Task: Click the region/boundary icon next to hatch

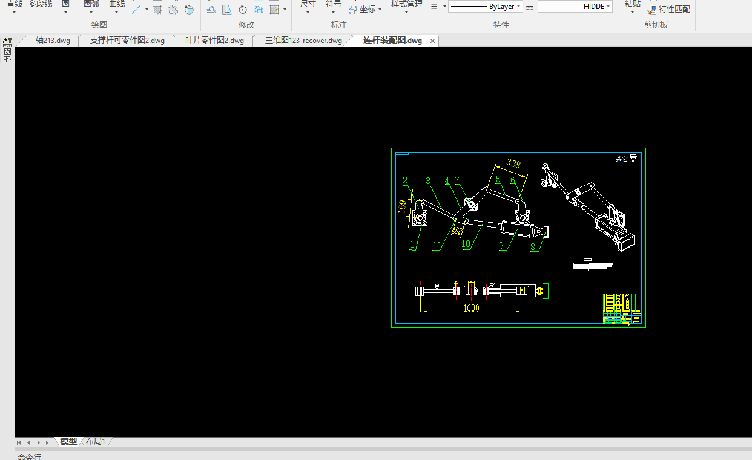Action: tap(173, 9)
